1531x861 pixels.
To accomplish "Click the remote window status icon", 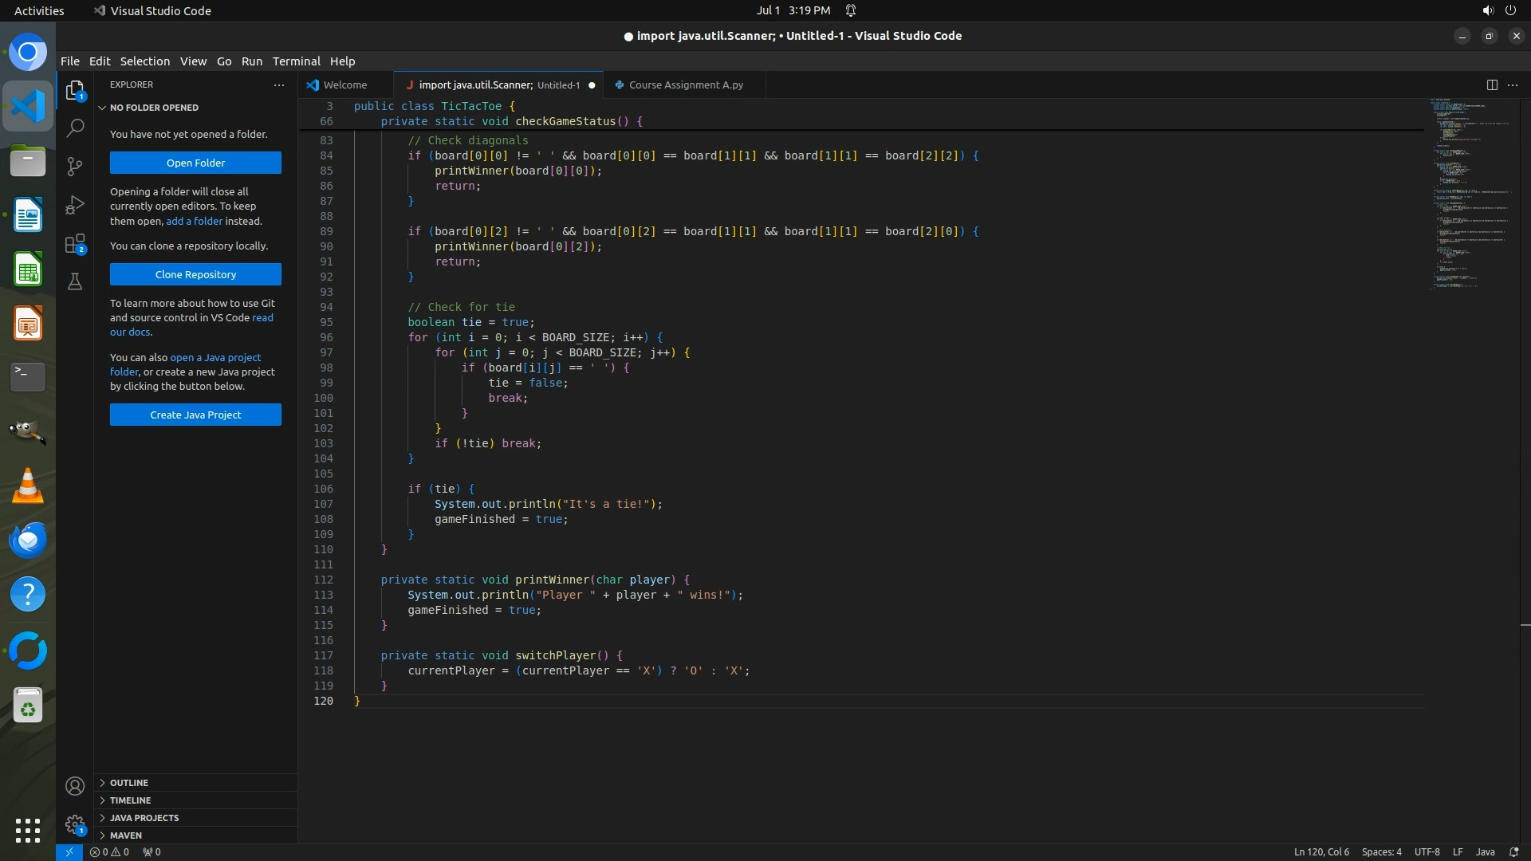I will pyautogui.click(x=69, y=852).
